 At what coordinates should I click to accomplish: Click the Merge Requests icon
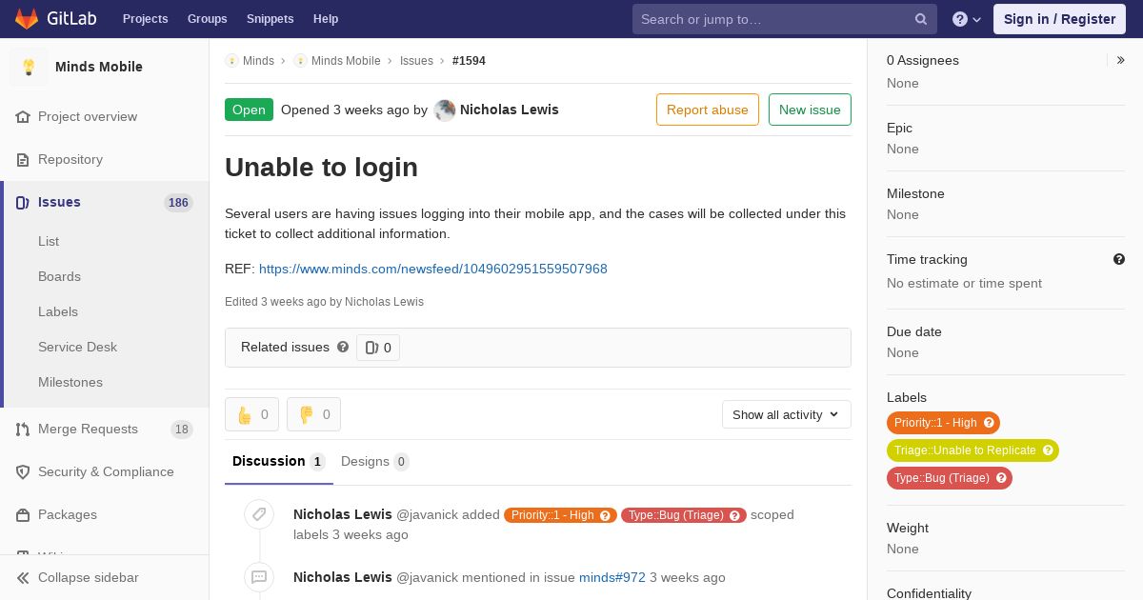coord(23,430)
